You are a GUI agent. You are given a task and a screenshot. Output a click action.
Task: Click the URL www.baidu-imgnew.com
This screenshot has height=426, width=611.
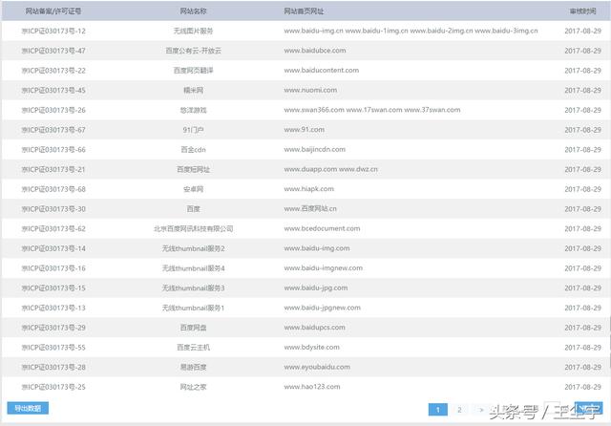[324, 268]
